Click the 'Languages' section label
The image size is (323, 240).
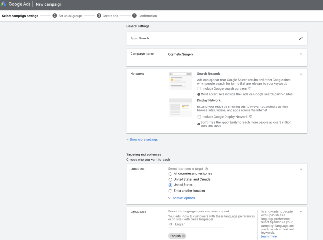click(138, 211)
